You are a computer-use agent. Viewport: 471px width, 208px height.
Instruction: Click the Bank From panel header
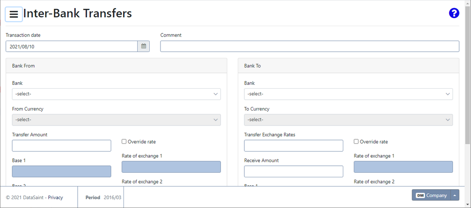(x=116, y=66)
